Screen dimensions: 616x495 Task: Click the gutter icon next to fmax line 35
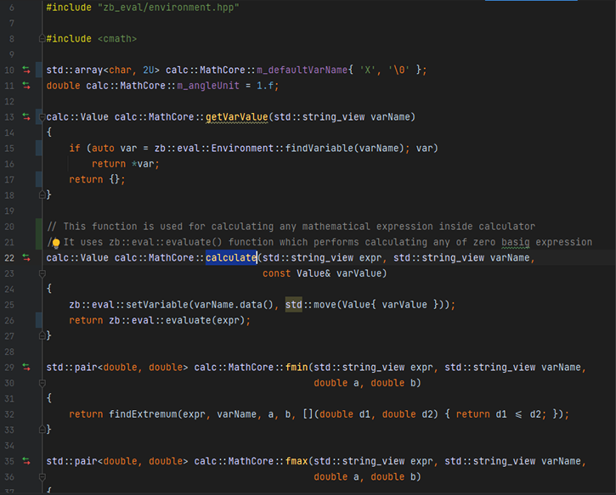[25, 461]
